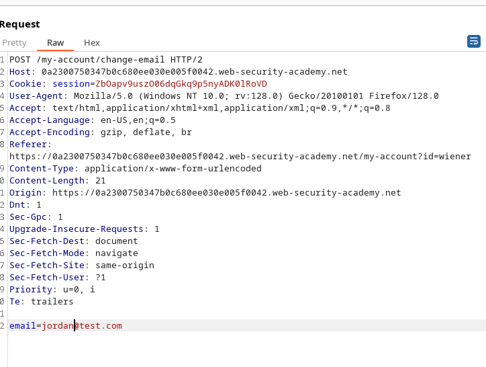Switch to the Pretty tab
The image size is (486, 367).
(x=14, y=42)
